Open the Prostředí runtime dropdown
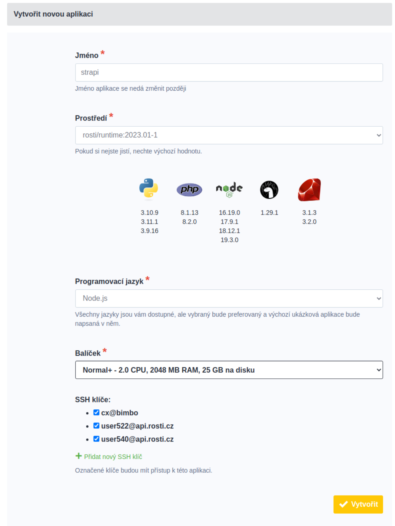This screenshot has height=526, width=395. pos(229,135)
